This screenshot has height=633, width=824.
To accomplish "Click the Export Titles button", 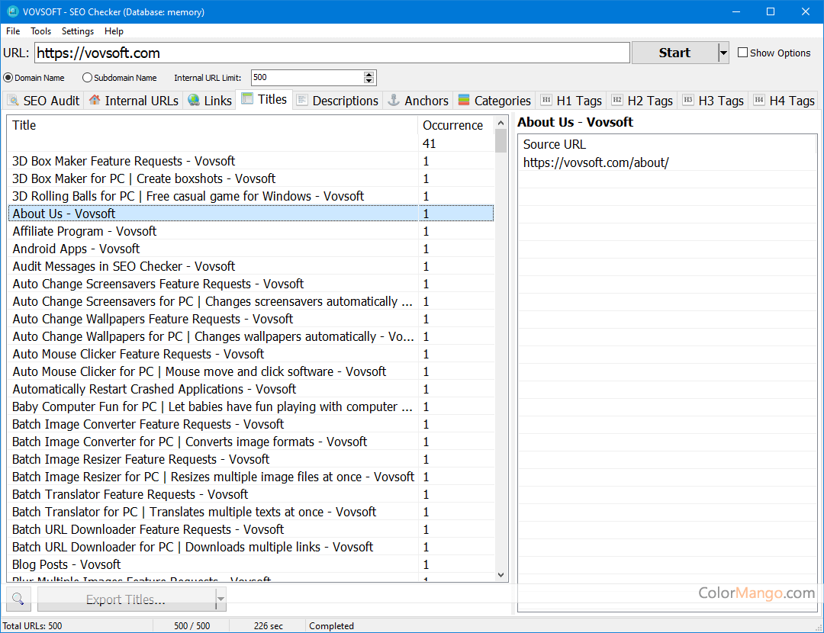I will click(126, 599).
